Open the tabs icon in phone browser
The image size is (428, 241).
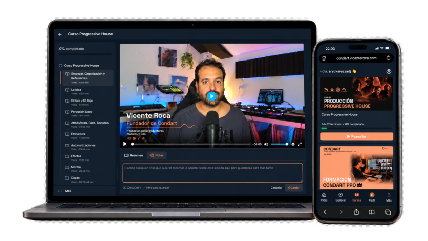(388, 212)
